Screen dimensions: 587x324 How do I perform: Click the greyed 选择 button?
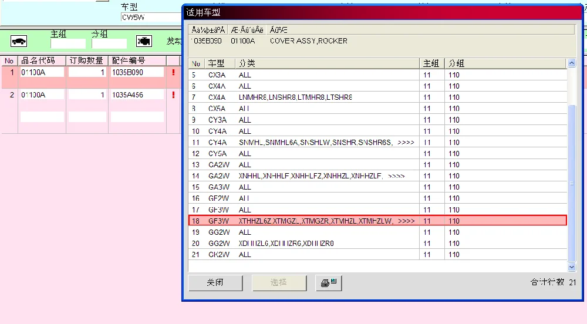[279, 283]
